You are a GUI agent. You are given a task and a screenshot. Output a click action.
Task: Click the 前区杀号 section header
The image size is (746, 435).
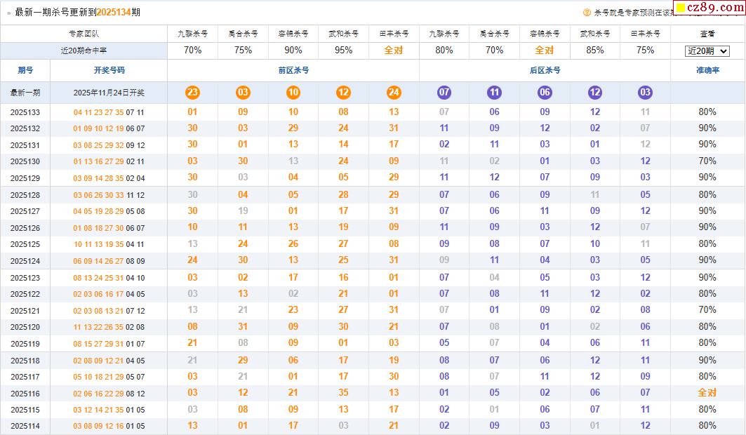click(293, 70)
